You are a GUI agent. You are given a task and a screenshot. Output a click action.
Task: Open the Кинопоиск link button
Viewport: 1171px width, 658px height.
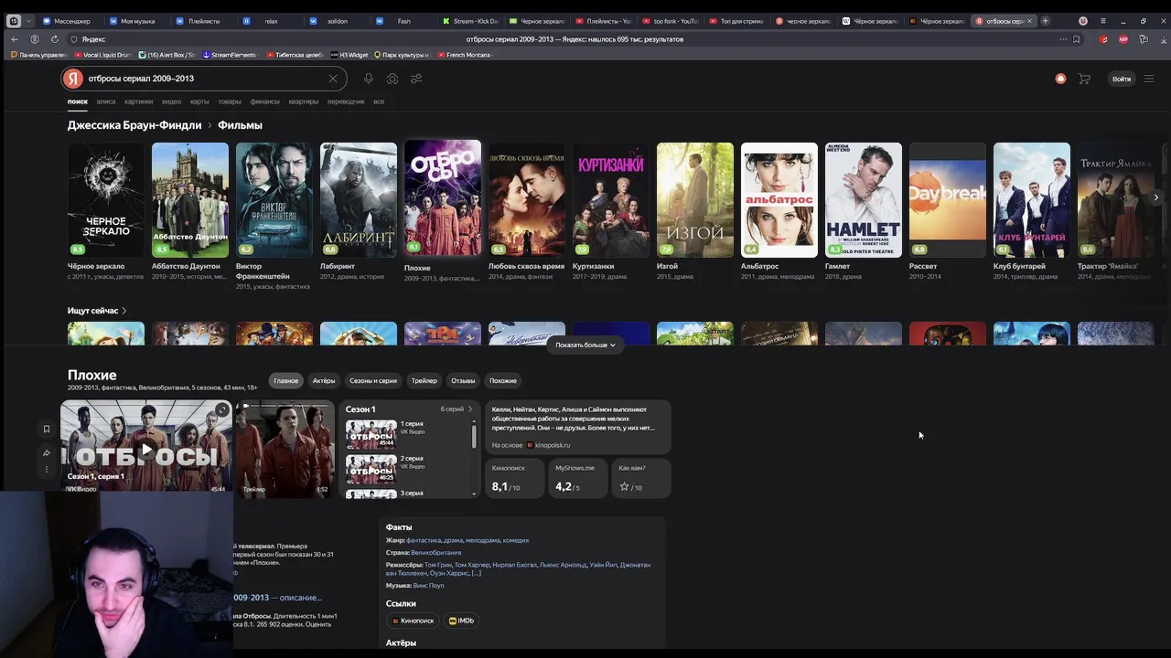pos(413,621)
